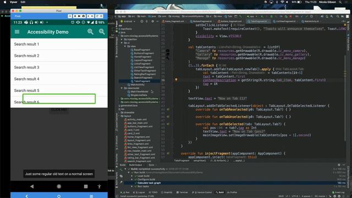Collapse the Run build node
This screenshot has width=352, height=198.
coord(129,172)
